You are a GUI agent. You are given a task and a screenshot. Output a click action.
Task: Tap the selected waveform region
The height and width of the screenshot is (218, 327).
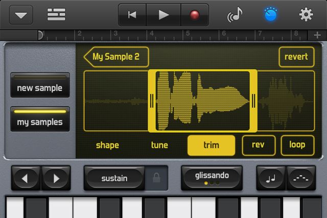(x=202, y=101)
